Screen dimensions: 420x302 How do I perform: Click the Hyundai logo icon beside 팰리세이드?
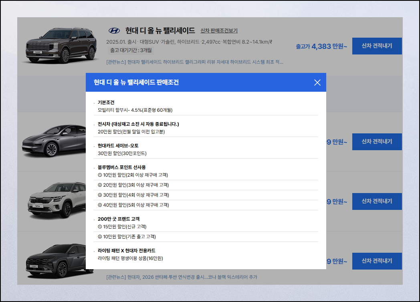coord(114,31)
